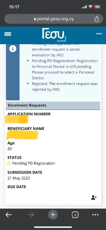Tap the highlighted application number
This screenshot has width=106, height=230.
point(16,120)
